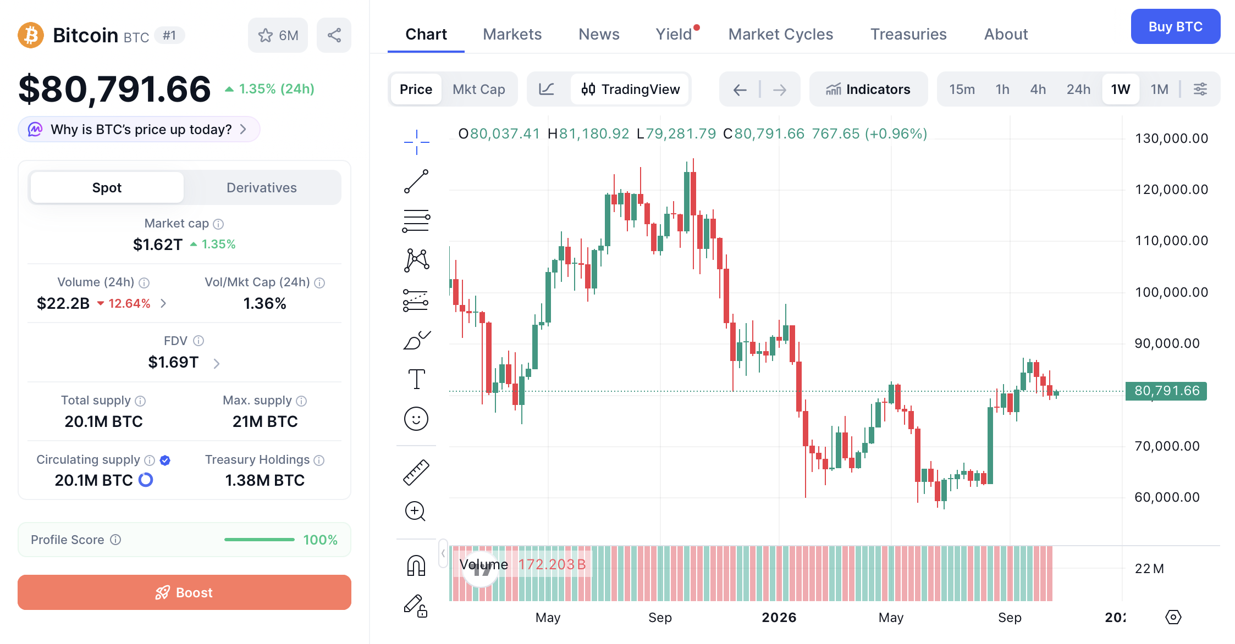Open the Market Cycles tab
This screenshot has height=644, width=1235.
tap(781, 34)
